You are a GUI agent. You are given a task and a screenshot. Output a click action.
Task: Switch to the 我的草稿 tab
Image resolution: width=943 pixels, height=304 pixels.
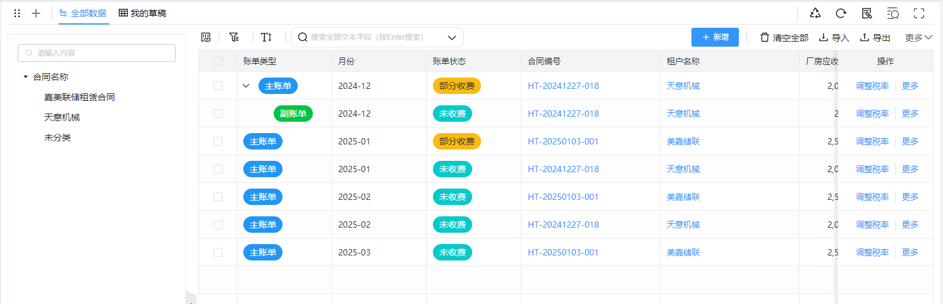tap(142, 13)
